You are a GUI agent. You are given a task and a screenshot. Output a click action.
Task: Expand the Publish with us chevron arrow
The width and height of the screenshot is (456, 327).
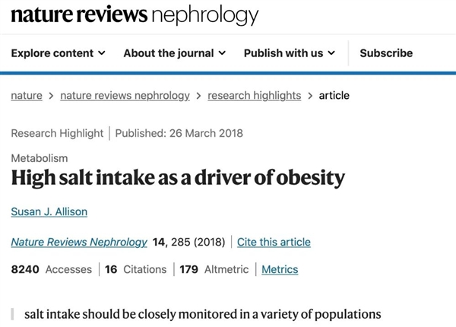pyautogui.click(x=331, y=53)
